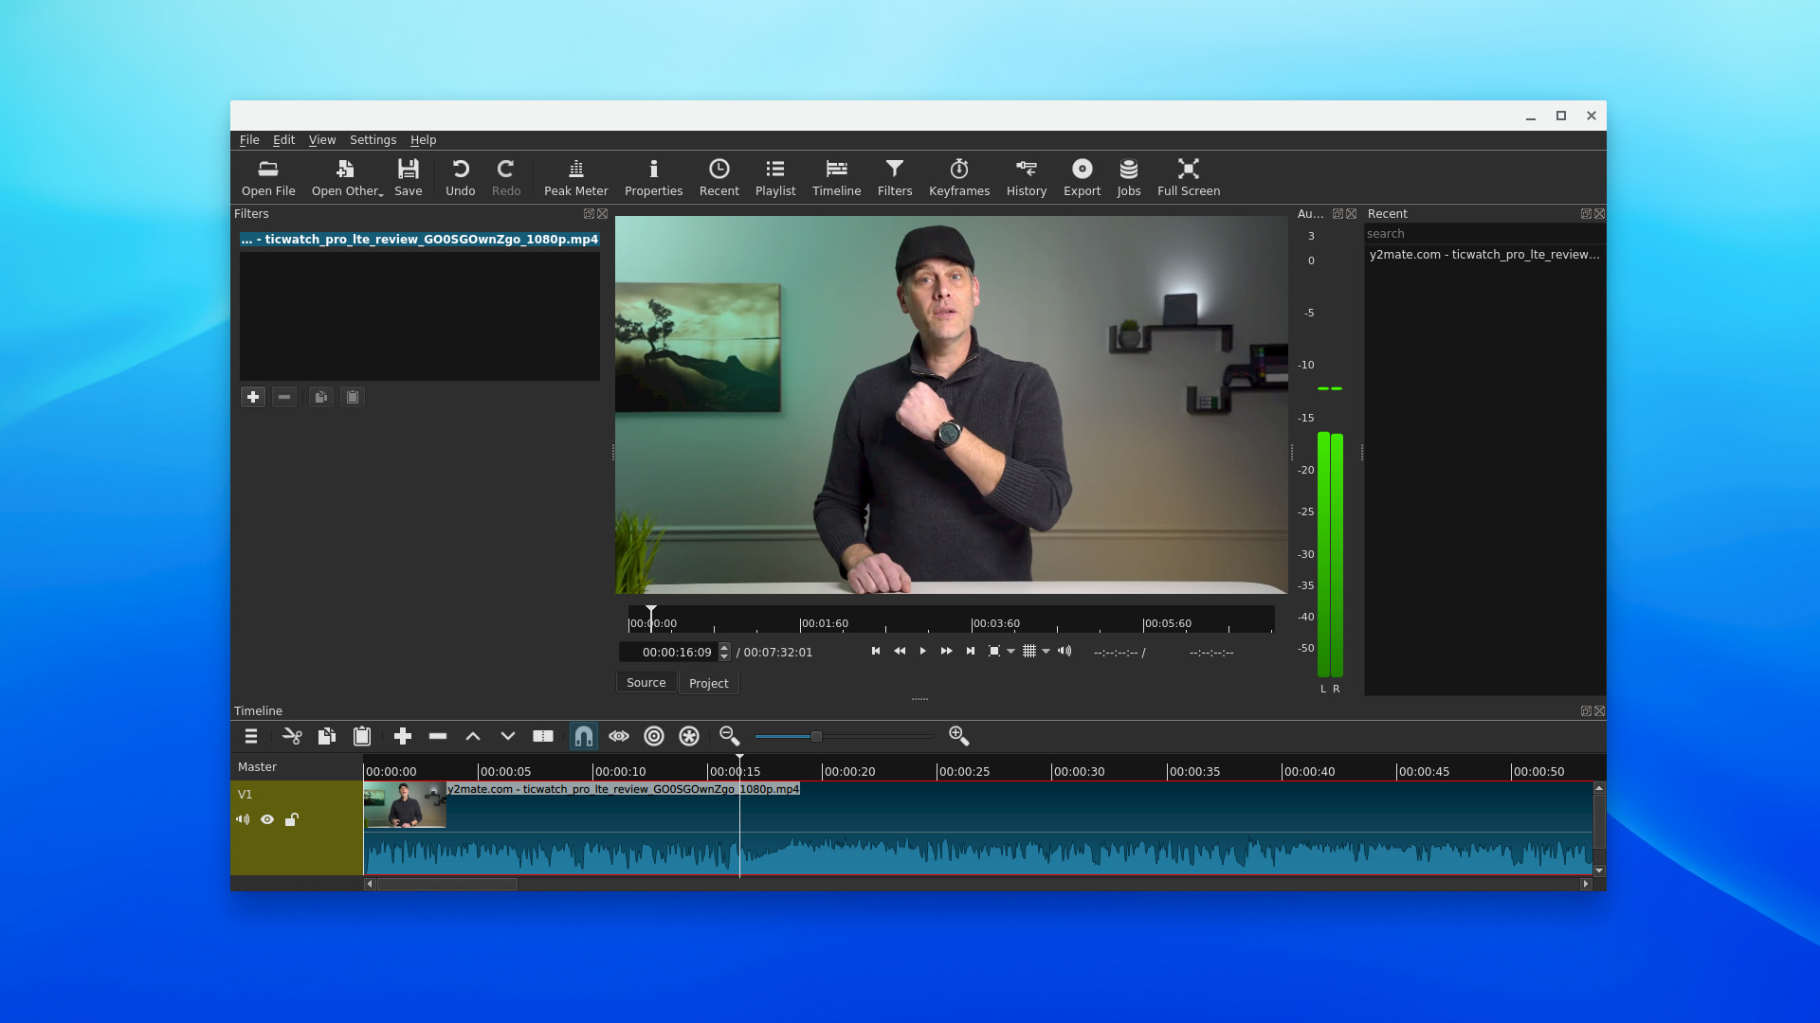Click the History panel icon
The width and height of the screenshot is (1820, 1023).
(1025, 176)
